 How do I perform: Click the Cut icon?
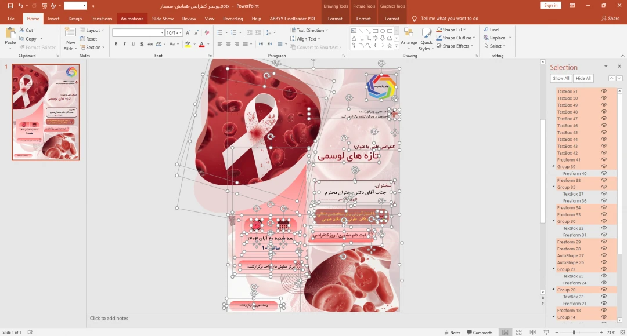pos(26,30)
